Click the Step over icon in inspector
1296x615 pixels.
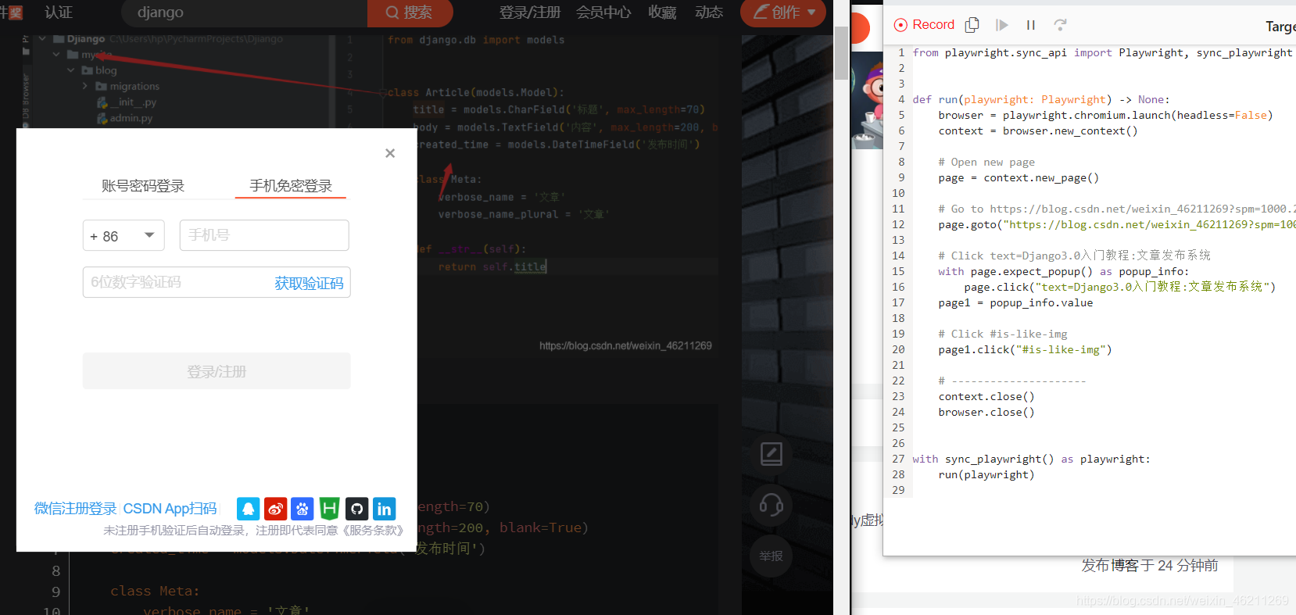pos(1060,25)
